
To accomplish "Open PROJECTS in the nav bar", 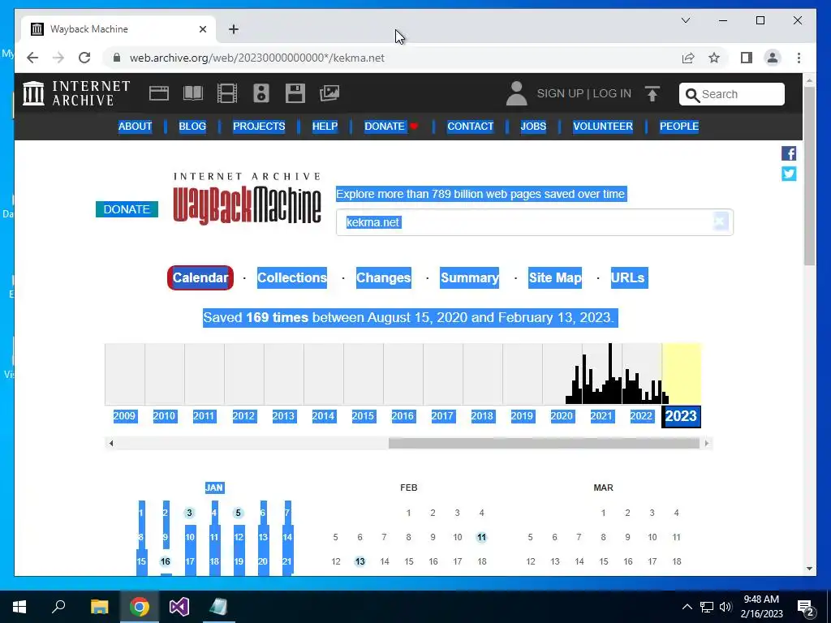I will pyautogui.click(x=259, y=126).
